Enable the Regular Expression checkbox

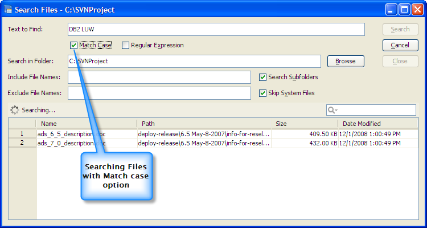tap(125, 45)
